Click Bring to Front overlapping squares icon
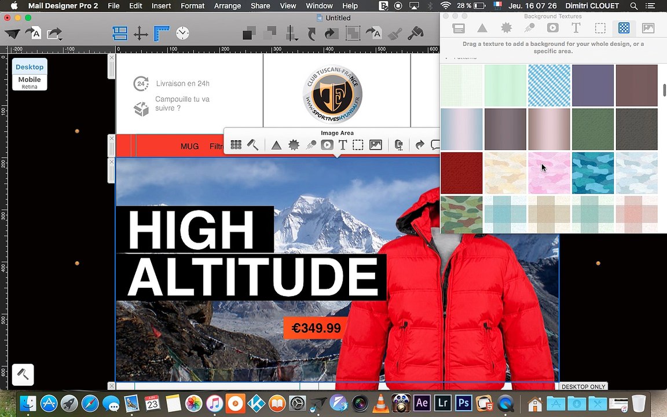 click(x=249, y=33)
